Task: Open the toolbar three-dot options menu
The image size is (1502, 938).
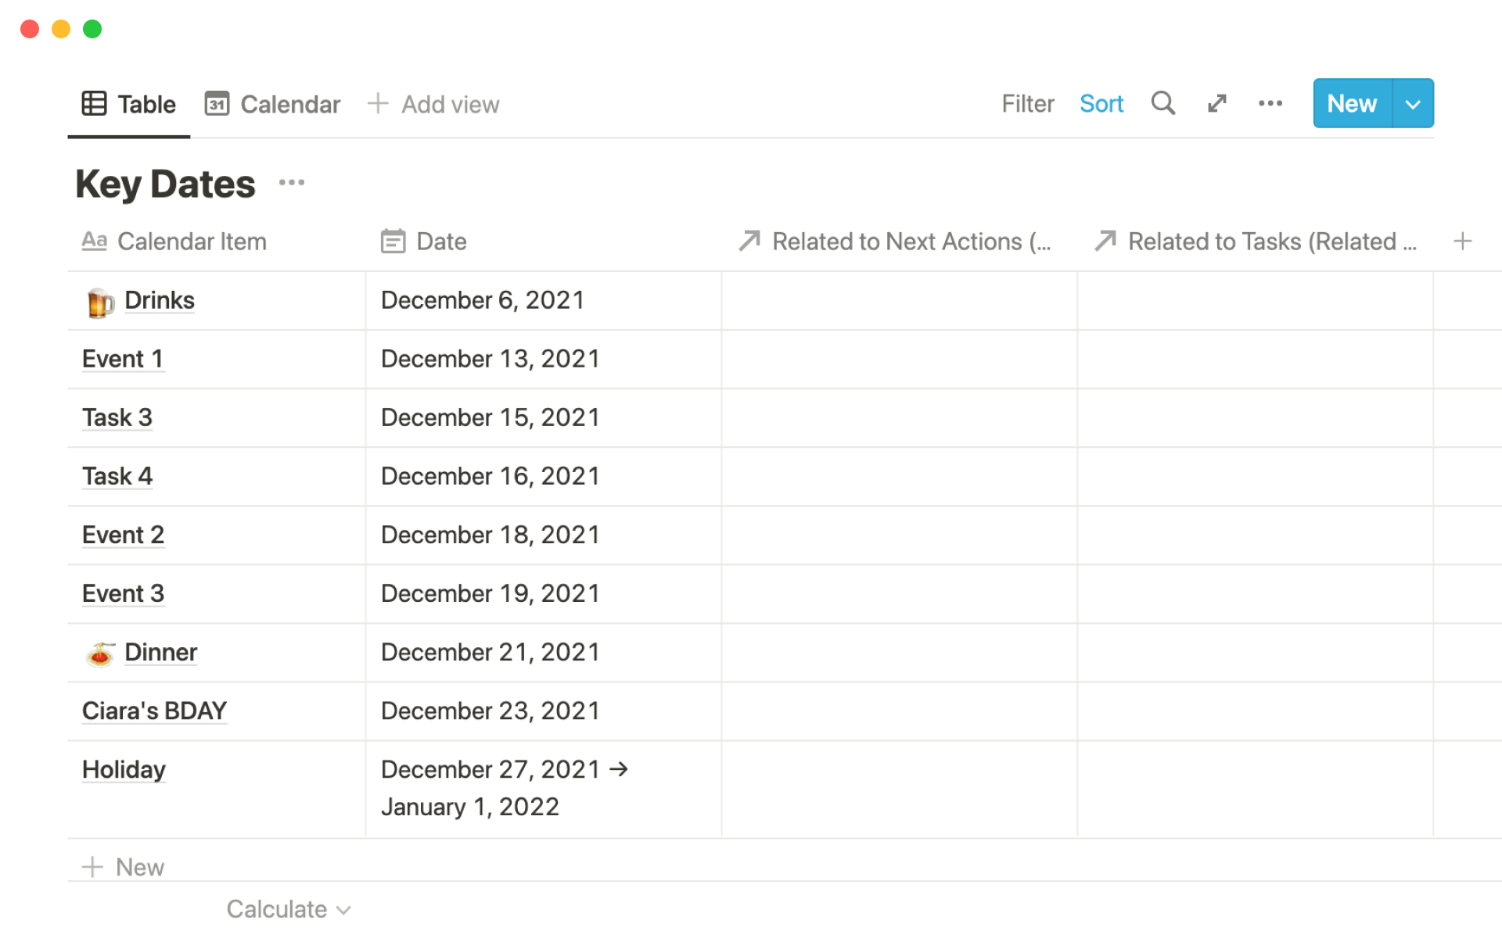Action: click(1270, 103)
